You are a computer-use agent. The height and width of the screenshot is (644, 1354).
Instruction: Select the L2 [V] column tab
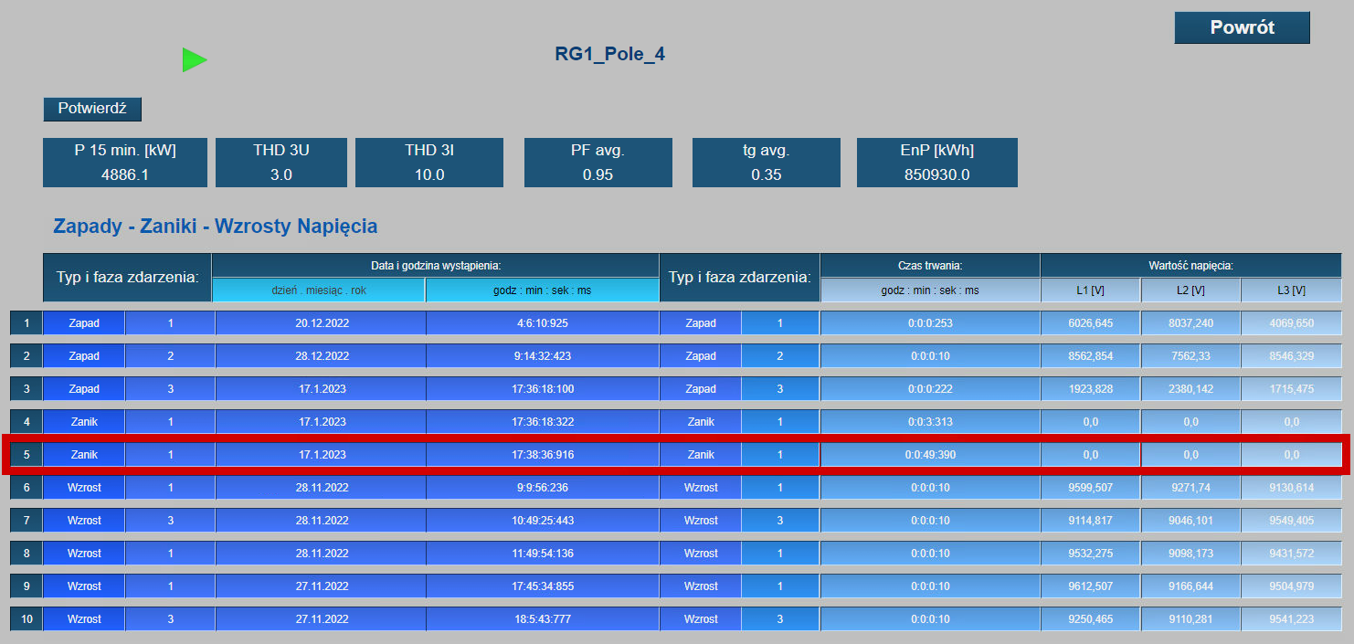click(1190, 290)
